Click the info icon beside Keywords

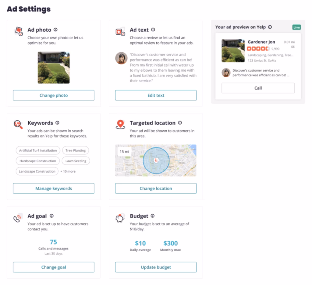57,123
